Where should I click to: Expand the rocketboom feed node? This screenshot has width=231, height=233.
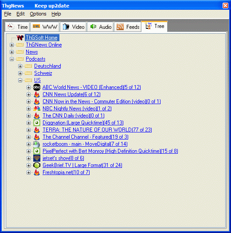pyautogui.click(x=28, y=144)
